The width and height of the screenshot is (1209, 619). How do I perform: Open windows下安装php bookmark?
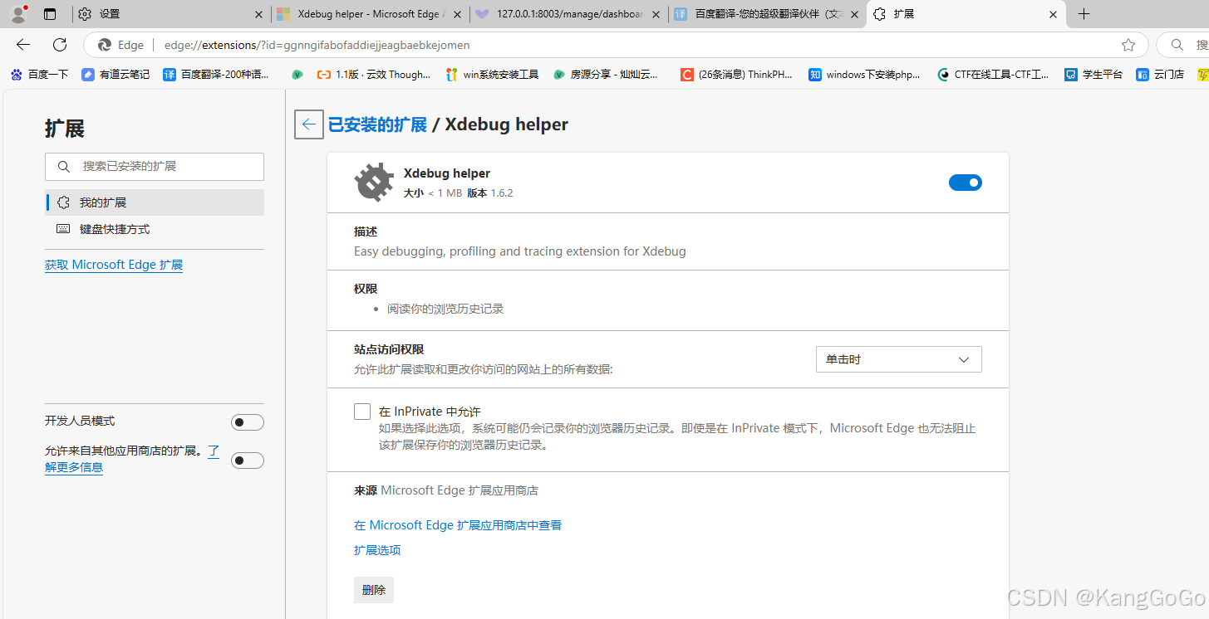click(865, 75)
